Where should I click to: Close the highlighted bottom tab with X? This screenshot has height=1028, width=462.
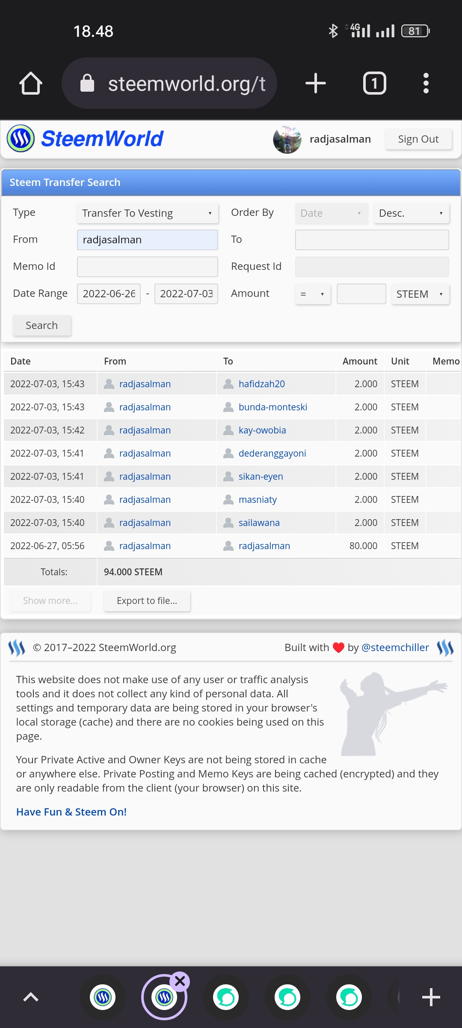coord(180,981)
